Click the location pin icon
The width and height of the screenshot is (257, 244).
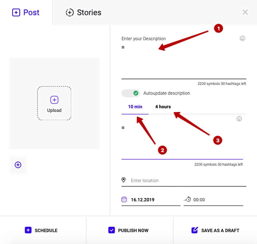[123, 180]
